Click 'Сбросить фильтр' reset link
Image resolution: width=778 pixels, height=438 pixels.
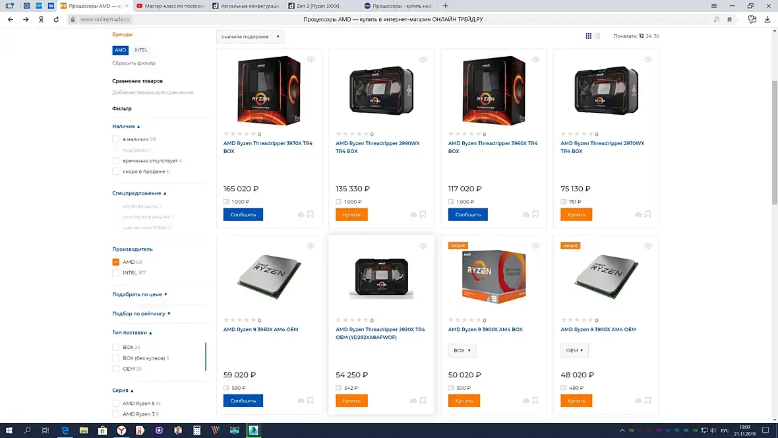coord(133,63)
